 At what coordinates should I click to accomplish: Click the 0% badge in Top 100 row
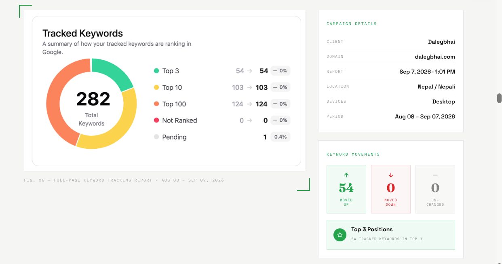280,104
